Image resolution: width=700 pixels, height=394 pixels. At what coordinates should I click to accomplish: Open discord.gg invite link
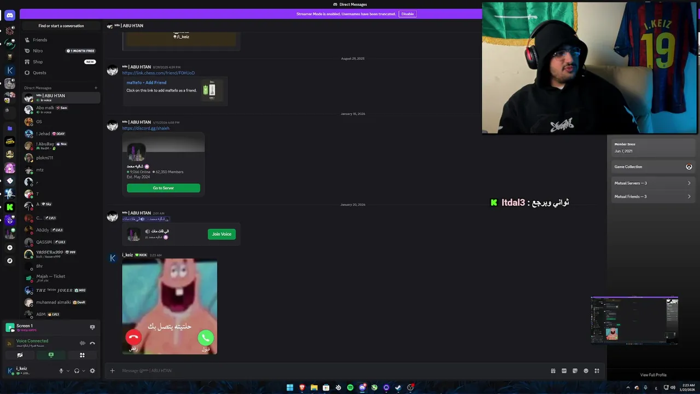coord(146,128)
